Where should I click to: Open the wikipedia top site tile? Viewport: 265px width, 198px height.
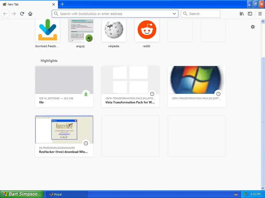click(x=114, y=30)
